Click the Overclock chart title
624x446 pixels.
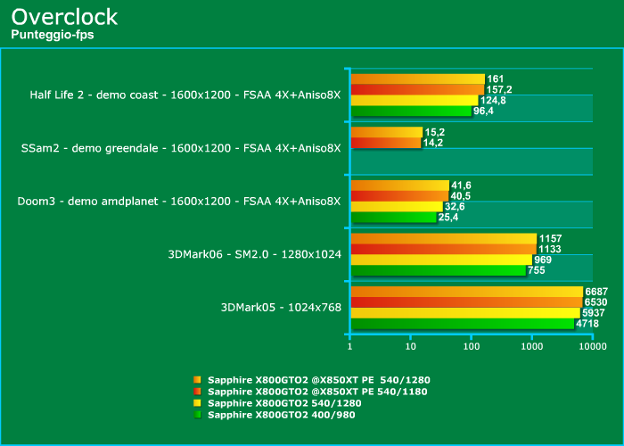64,17
